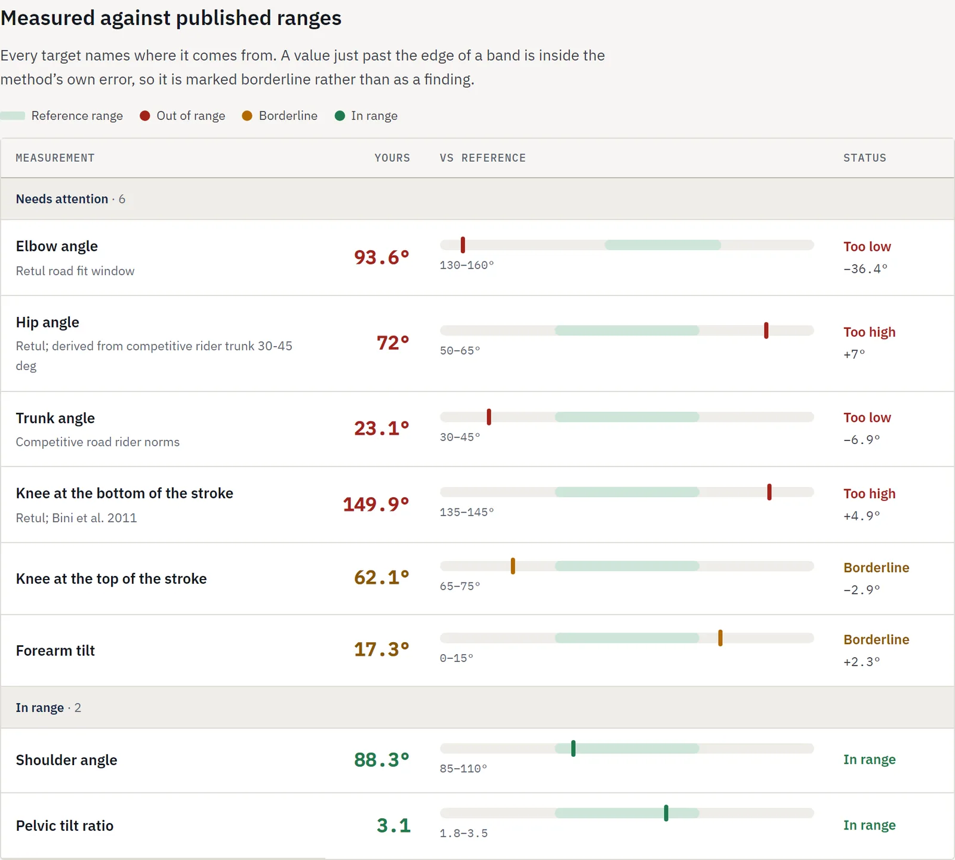Image resolution: width=955 pixels, height=860 pixels.
Task: Click 'Knee at the bottom of the stroke'
Action: [125, 494]
